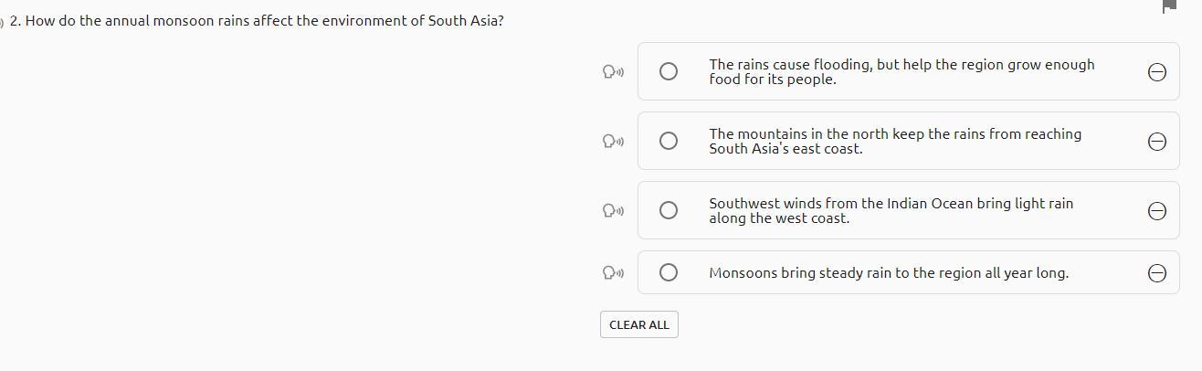Eliminate the Southwest winds answer with minus icon
The image size is (1202, 371).
click(x=1156, y=210)
